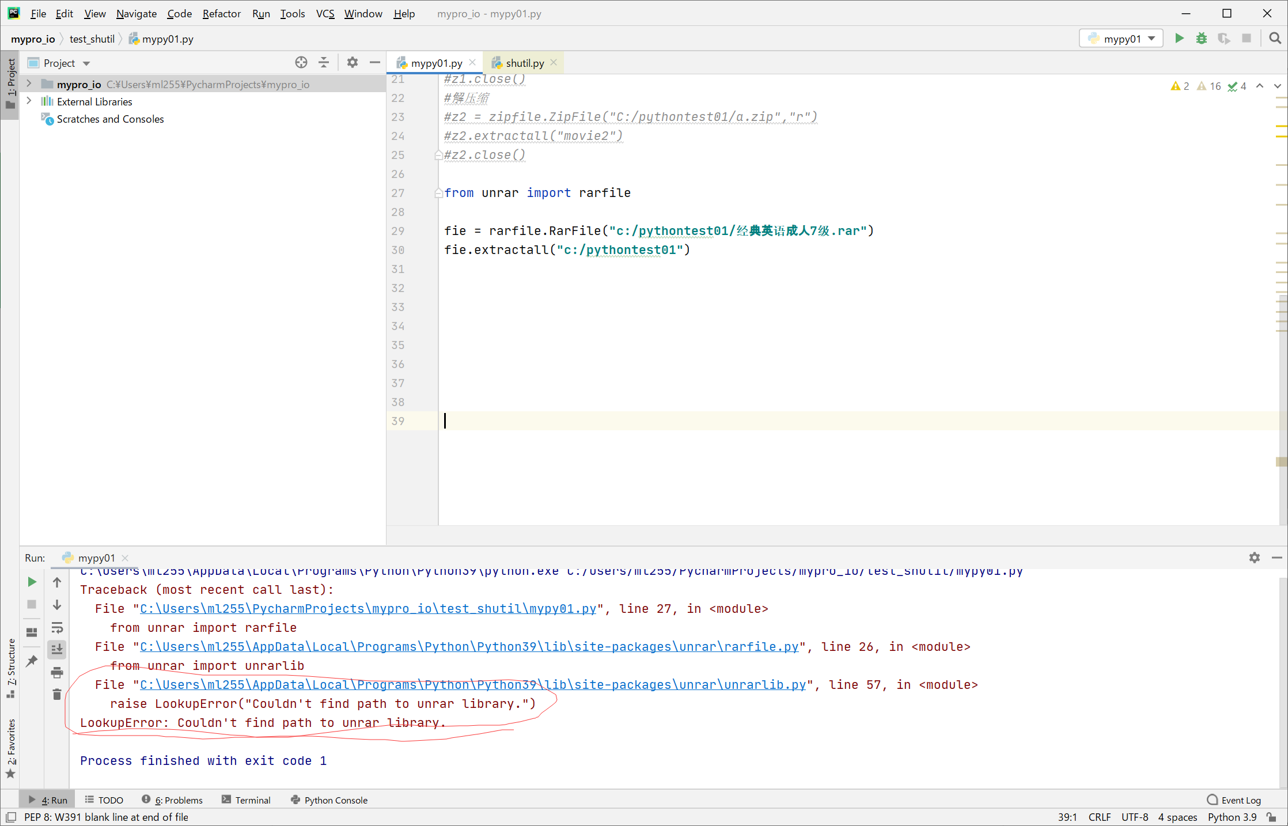Hide the Run tool window

[1276, 558]
